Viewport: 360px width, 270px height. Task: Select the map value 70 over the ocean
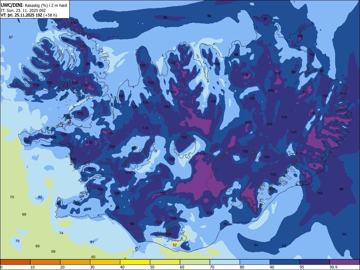pyautogui.click(x=12, y=197)
